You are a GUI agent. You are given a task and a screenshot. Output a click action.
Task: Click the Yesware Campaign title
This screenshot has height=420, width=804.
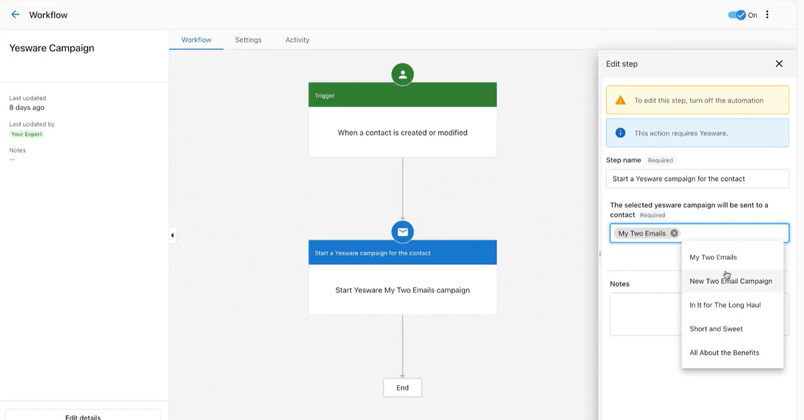pos(52,48)
